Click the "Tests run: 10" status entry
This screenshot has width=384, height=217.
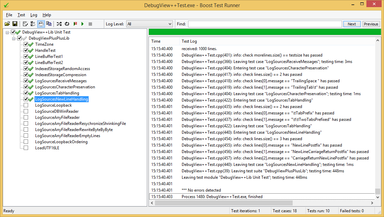(318, 211)
